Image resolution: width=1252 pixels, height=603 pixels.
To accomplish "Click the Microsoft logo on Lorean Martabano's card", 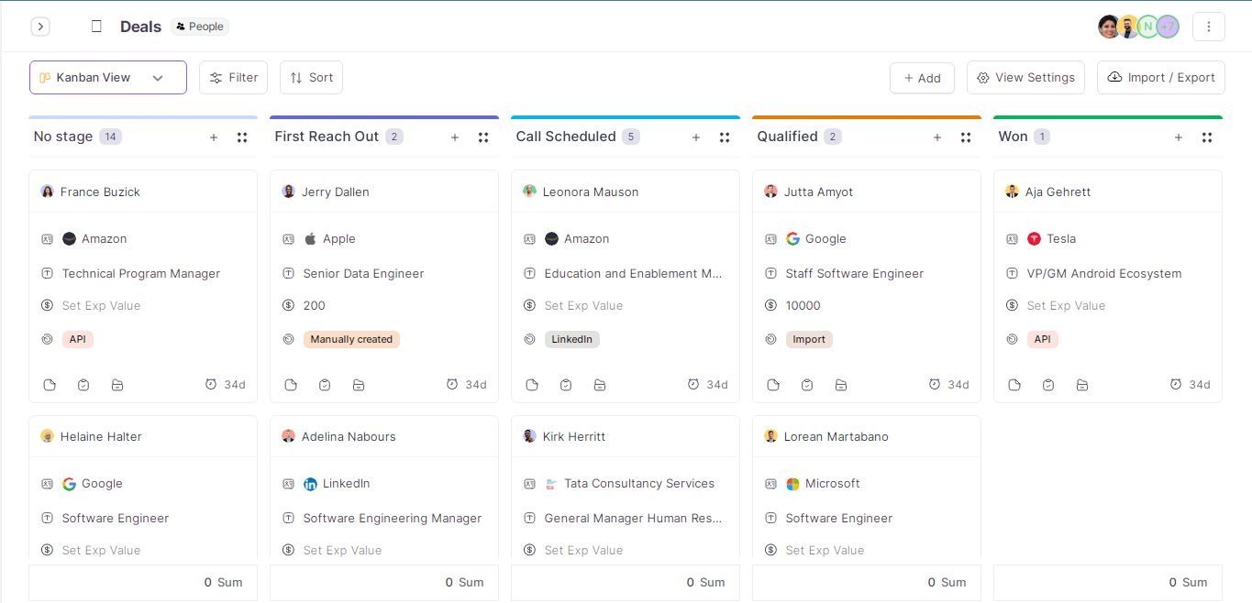I will (x=792, y=483).
